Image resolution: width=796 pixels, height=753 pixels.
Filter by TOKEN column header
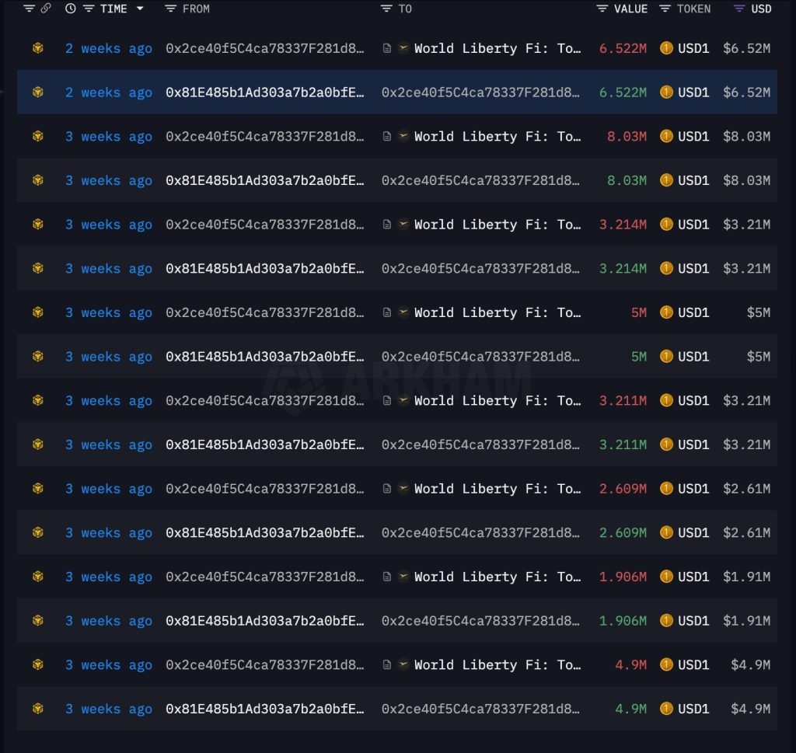click(684, 9)
